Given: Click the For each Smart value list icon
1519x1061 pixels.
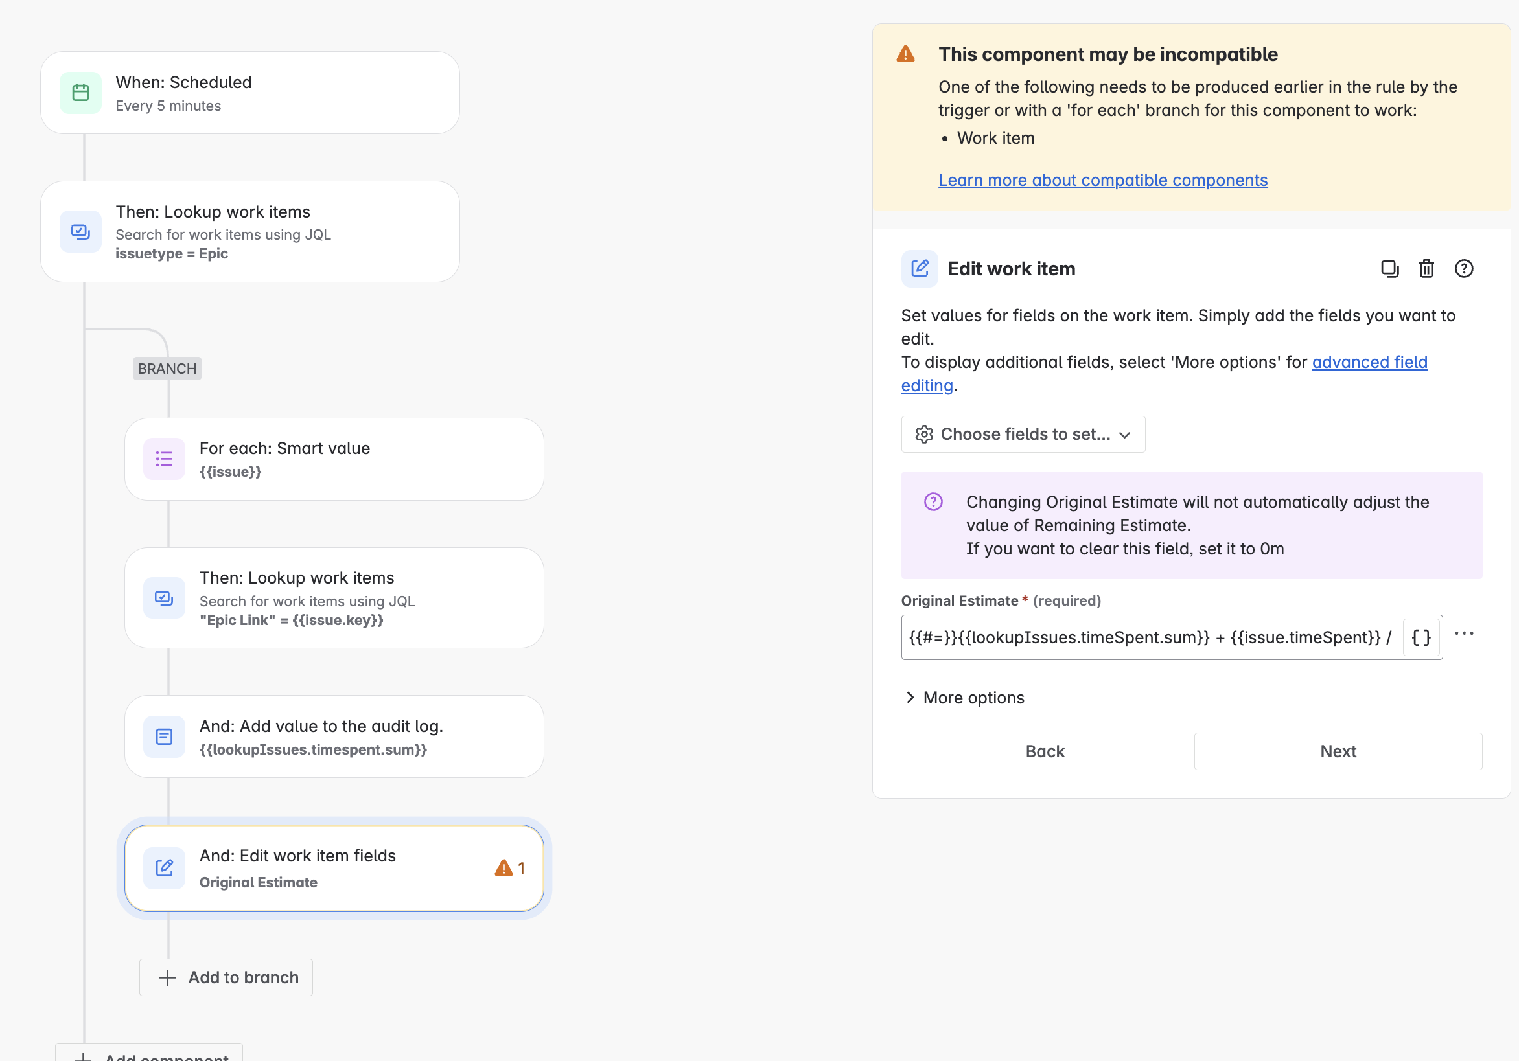Looking at the screenshot, I should pyautogui.click(x=164, y=459).
